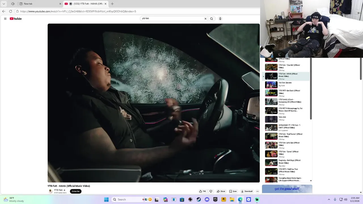Click the page vertical scrollbar thumb

(x=361, y=69)
